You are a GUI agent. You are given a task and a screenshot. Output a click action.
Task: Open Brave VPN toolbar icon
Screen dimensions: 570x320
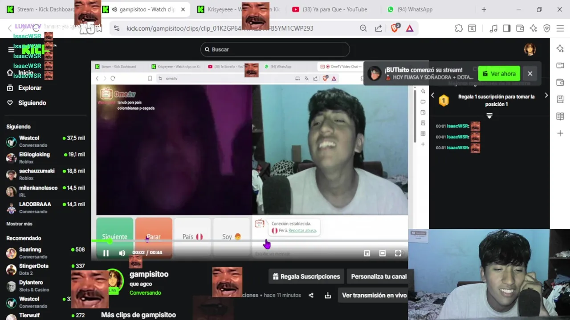point(547,28)
